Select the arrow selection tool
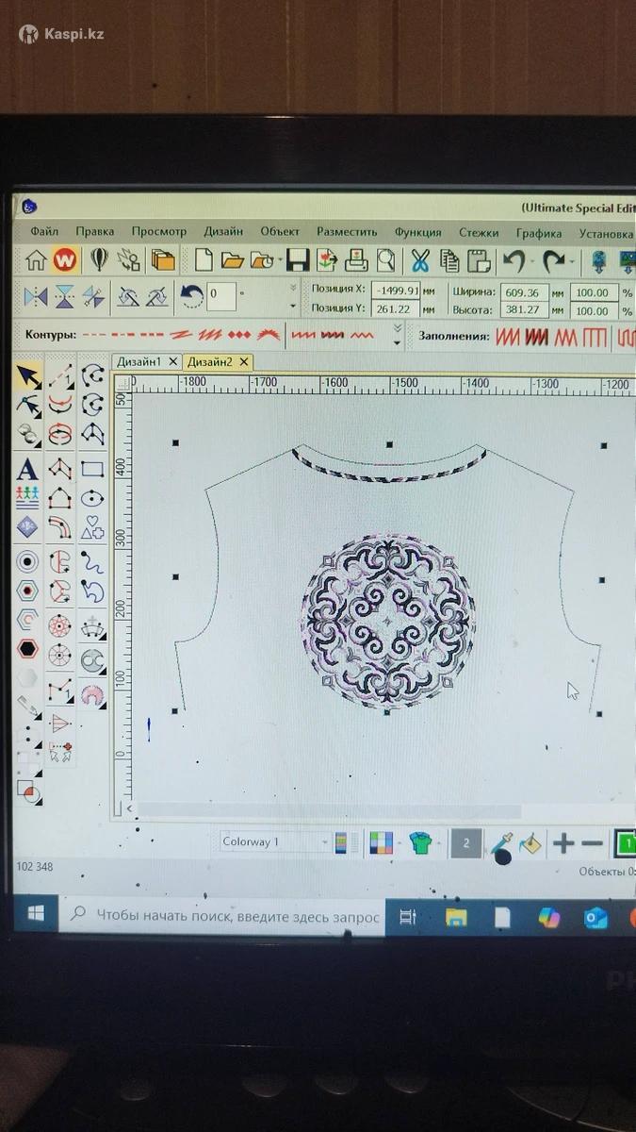The height and width of the screenshot is (1132, 636). pos(28,377)
